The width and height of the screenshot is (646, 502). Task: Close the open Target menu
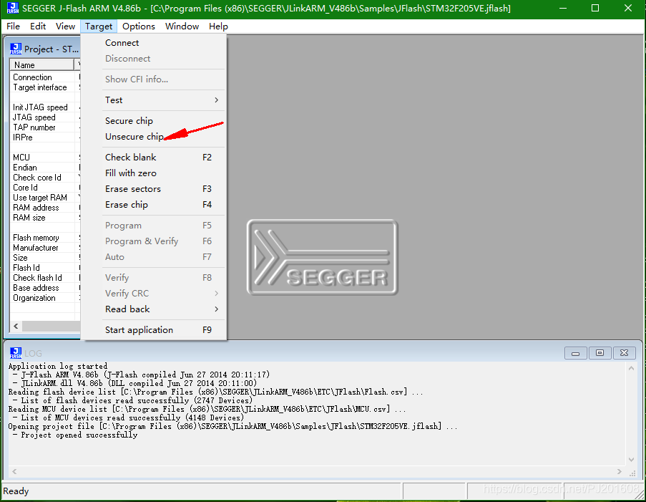tap(99, 26)
